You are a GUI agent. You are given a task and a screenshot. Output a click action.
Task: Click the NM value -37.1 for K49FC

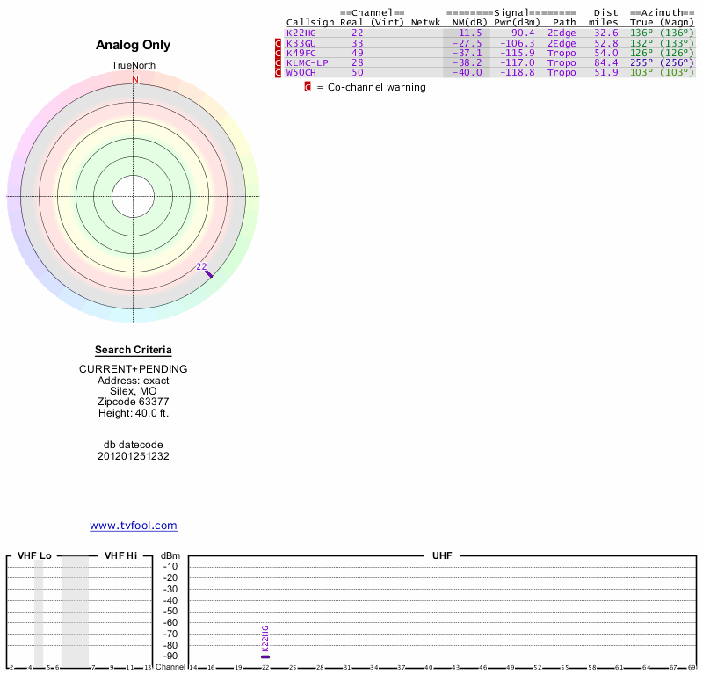(x=467, y=54)
